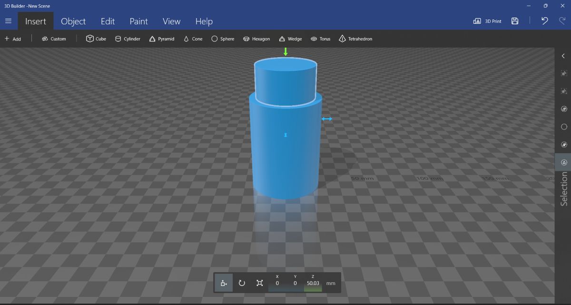
Task: Open the hamburger navigation menu
Action: tap(8, 21)
